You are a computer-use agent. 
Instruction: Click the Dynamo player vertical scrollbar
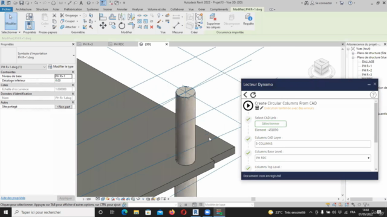376,122
